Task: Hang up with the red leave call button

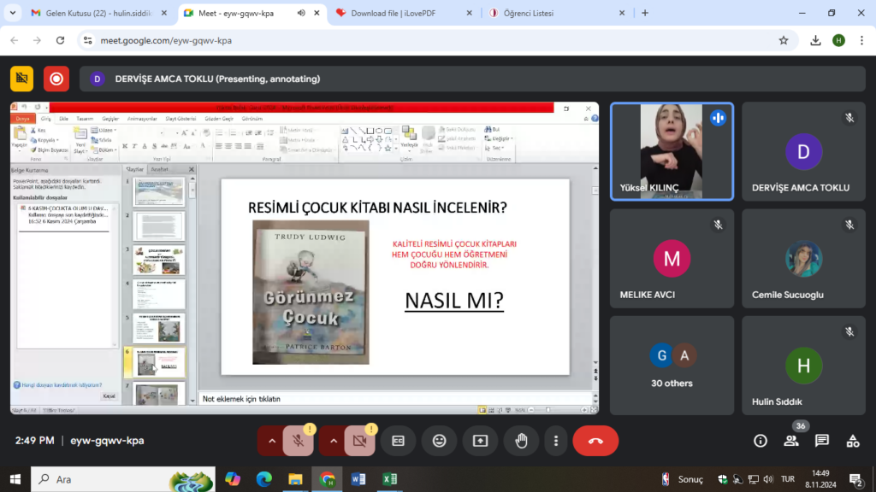Action: point(595,441)
